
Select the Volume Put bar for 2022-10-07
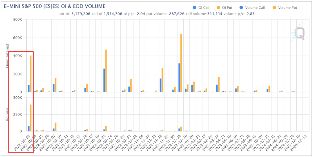[55, 127]
